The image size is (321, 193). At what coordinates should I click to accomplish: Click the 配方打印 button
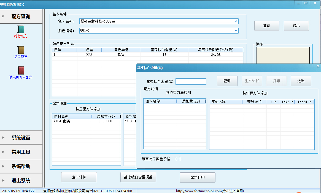pos(197,177)
